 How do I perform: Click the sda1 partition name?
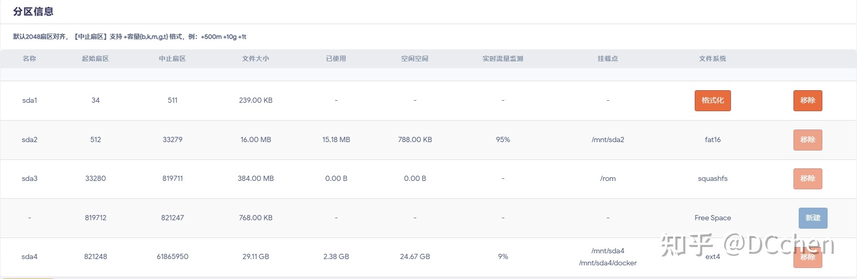(x=29, y=101)
